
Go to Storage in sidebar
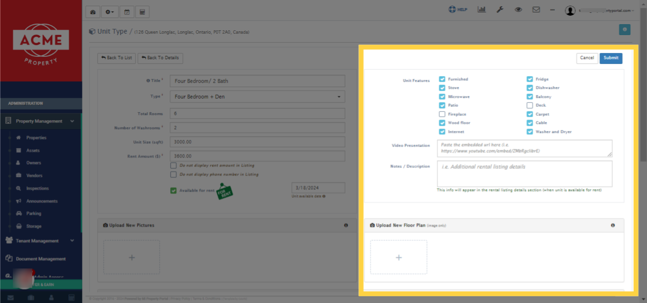(x=34, y=226)
